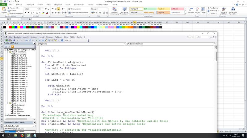The height and width of the screenshot is (138, 247).
Task: Click Sortieren und Filtern button
Action: pyautogui.click(x=224, y=11)
